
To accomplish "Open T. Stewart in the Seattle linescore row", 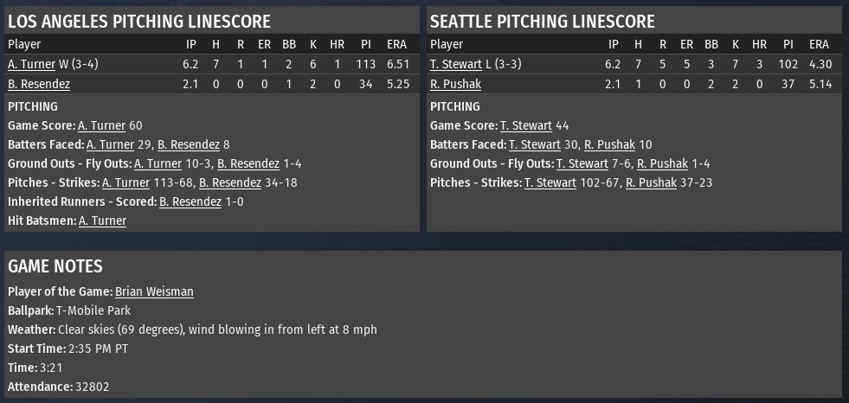I will click(455, 64).
